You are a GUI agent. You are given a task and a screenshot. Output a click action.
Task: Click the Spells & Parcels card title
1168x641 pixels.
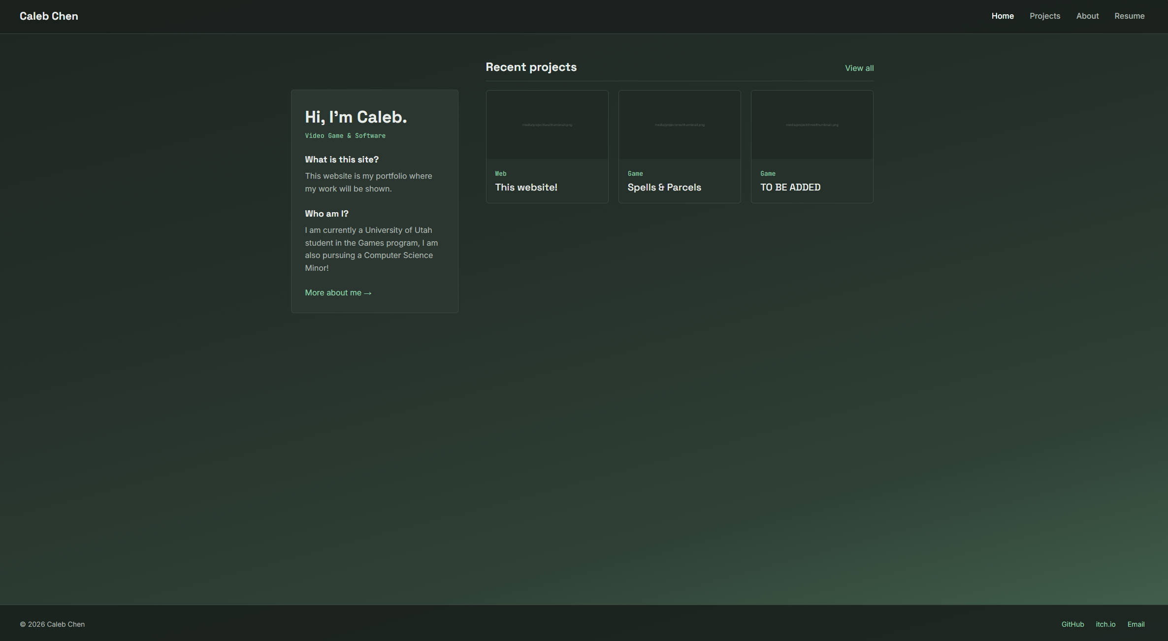(664, 188)
